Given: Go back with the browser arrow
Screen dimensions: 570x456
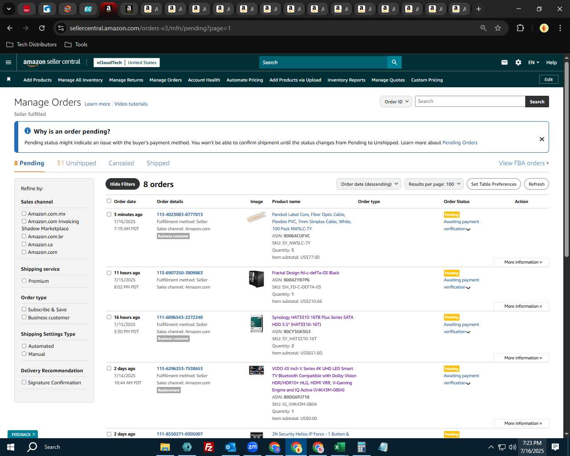Looking at the screenshot, I should (x=10, y=28).
